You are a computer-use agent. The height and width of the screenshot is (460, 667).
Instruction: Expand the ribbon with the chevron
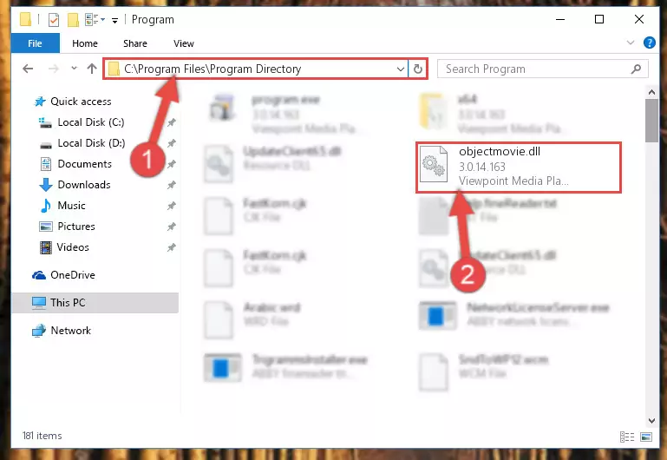click(x=631, y=43)
